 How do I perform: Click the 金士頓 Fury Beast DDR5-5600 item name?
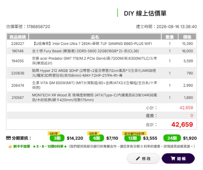(85, 51)
